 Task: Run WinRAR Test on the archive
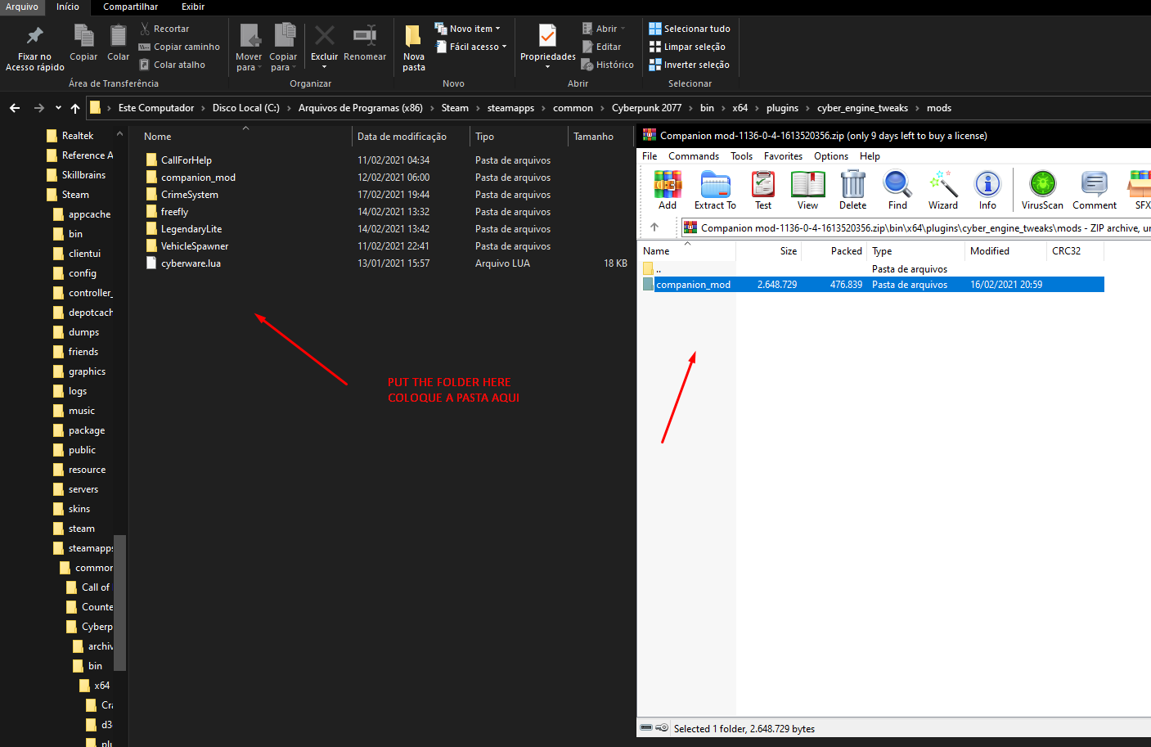[763, 190]
